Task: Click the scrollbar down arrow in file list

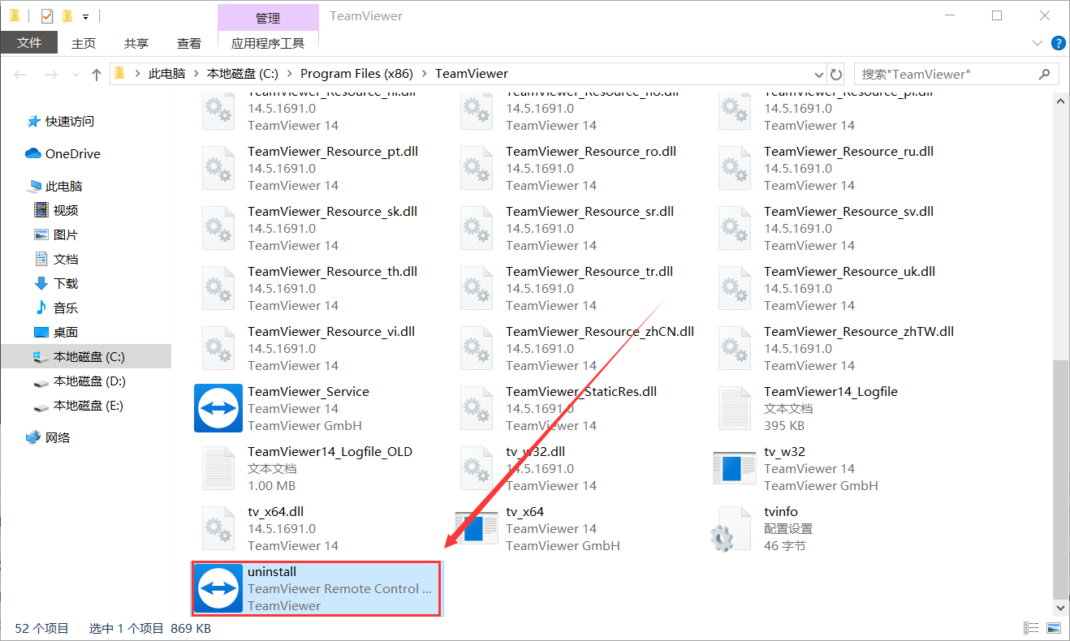Action: [x=1059, y=606]
